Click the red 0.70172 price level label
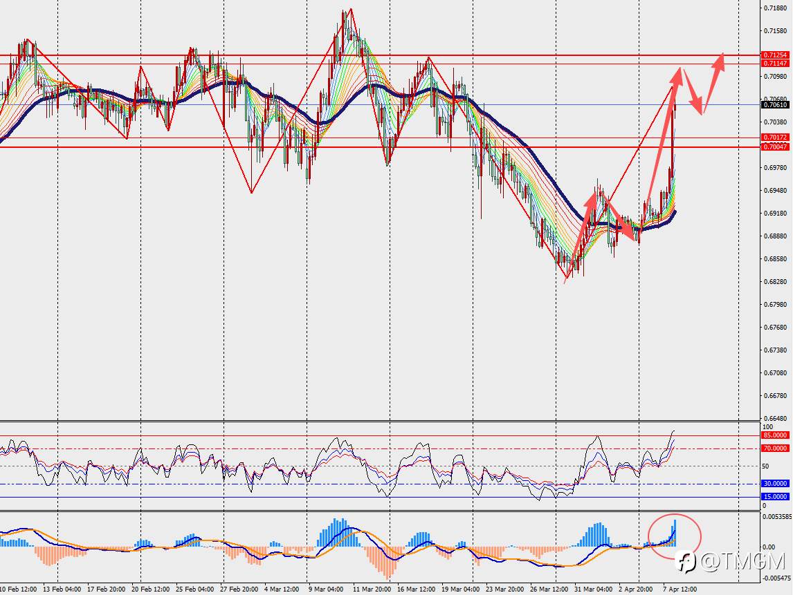793x595 pixels. pos(775,138)
